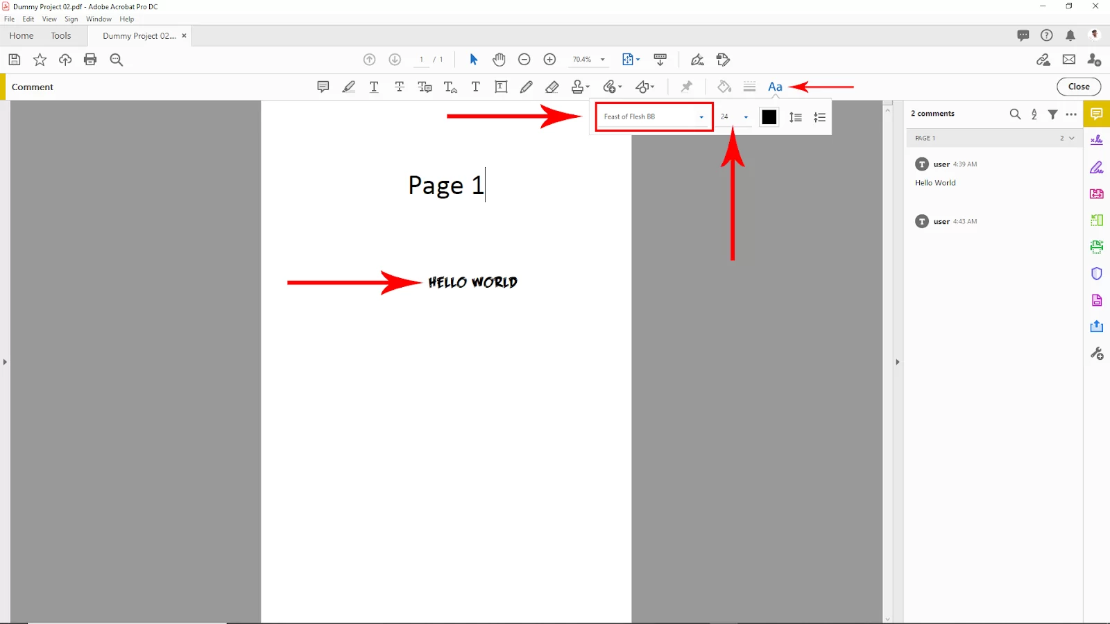
Task: Open the Help menu
Action: 127,19
